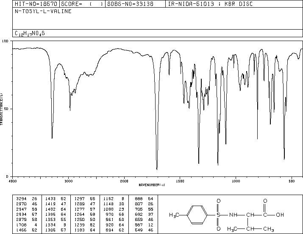Click the compound name N-TOSYL-L-VALINE
The width and height of the screenshot is (303, 234).
click(43, 11)
